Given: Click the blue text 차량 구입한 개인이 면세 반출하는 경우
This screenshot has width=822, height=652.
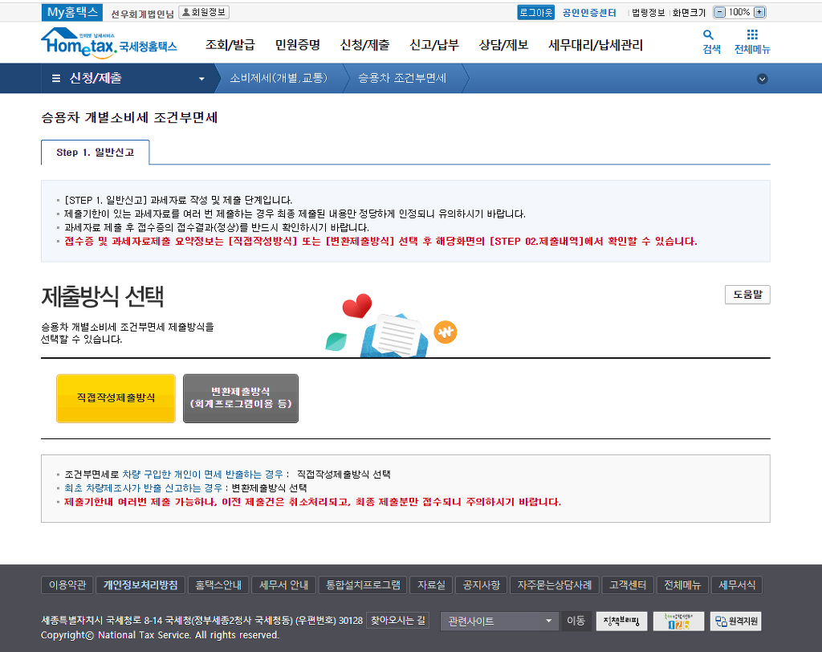Looking at the screenshot, I should 202,475.
